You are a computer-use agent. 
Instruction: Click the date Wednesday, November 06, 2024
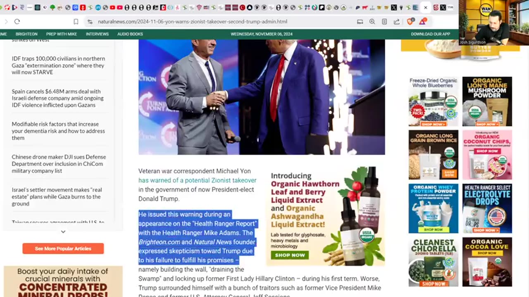point(262,34)
